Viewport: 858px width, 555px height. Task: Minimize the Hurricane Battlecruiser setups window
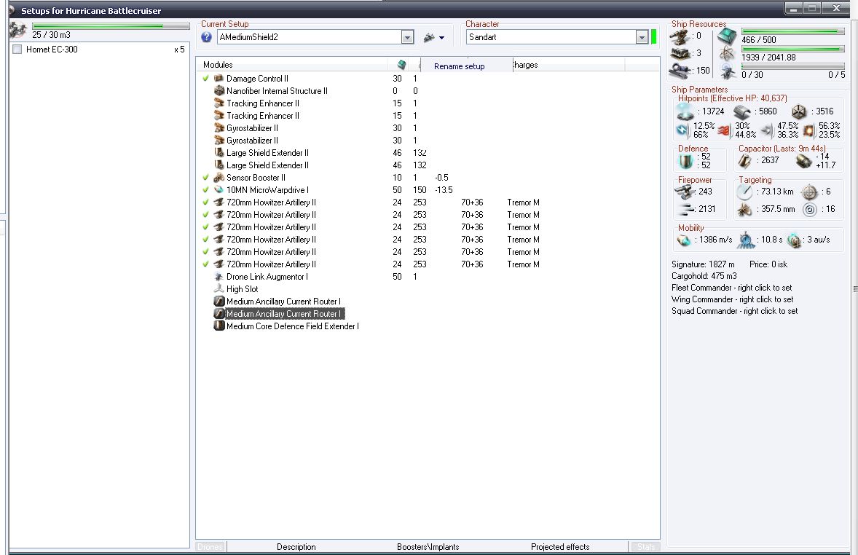(x=793, y=8)
